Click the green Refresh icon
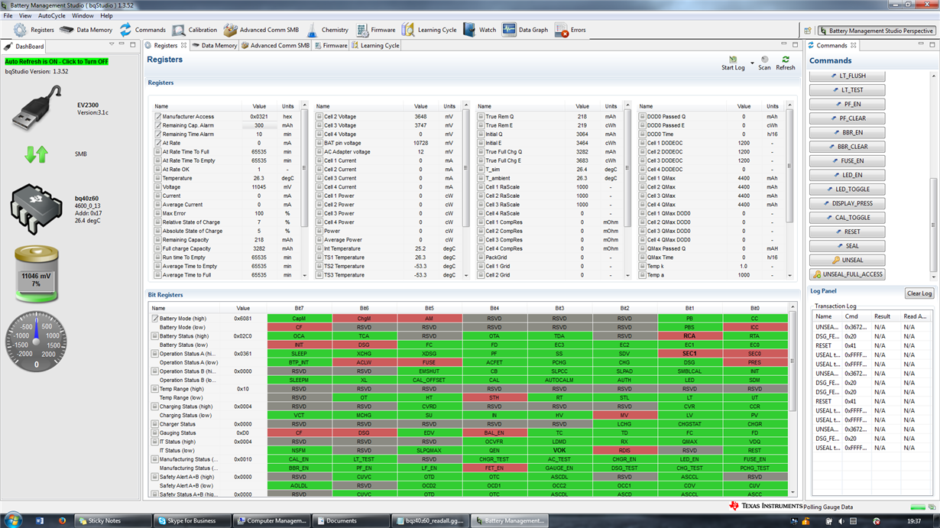 coord(786,60)
